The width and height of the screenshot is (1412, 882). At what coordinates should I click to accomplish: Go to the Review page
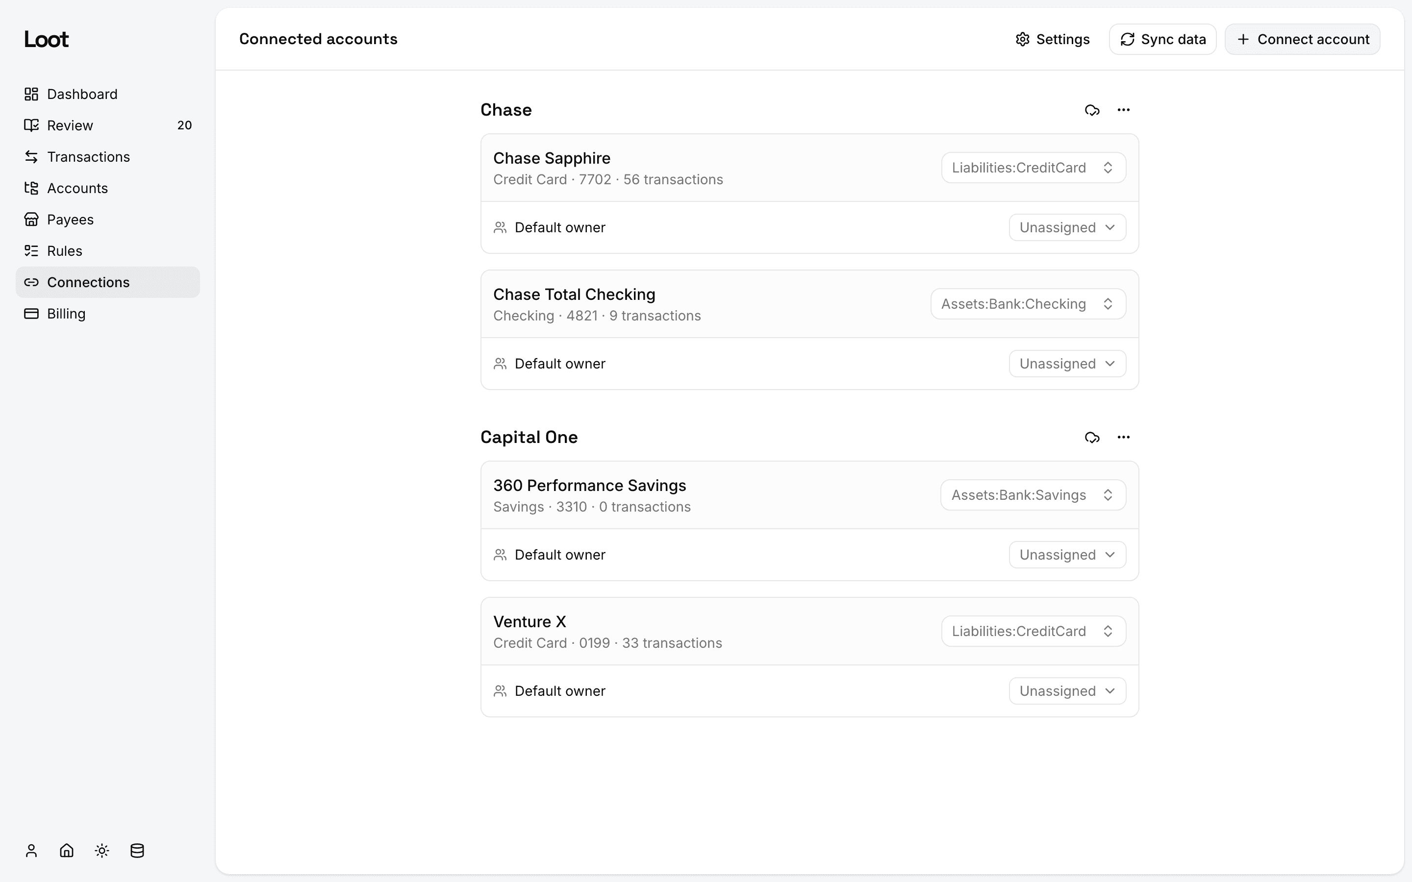click(x=108, y=125)
